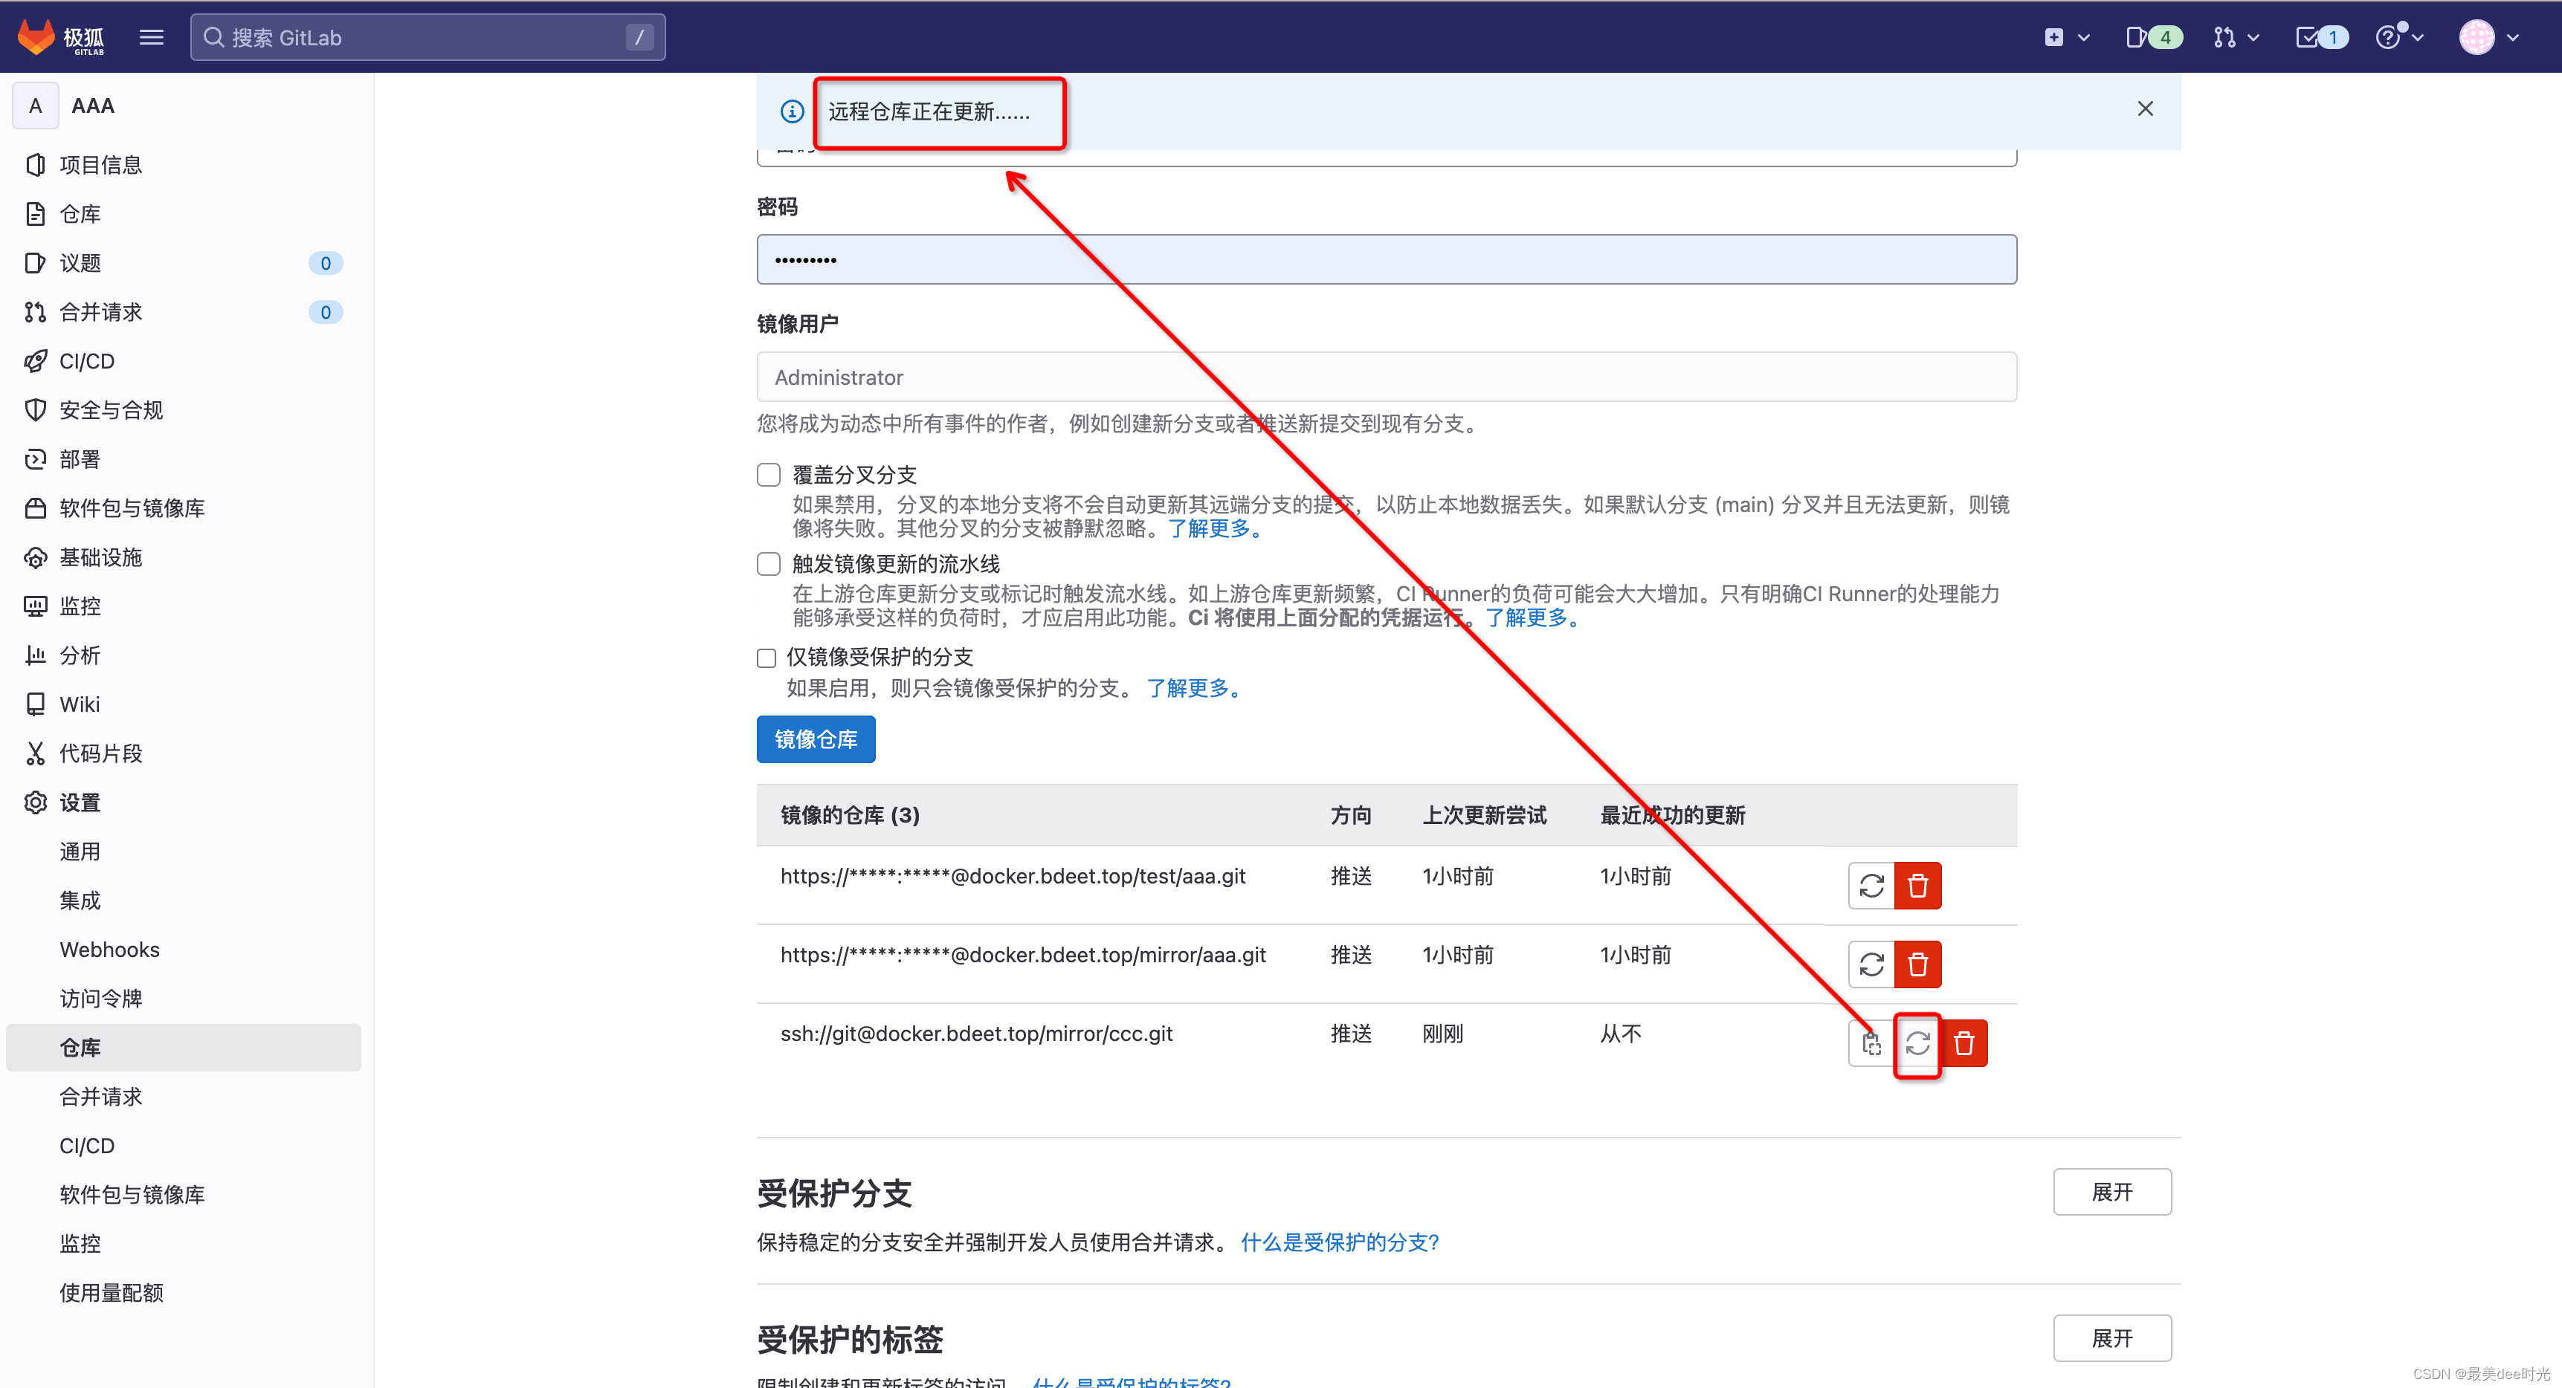The height and width of the screenshot is (1388, 2562).
Task: Refresh the mirror/aaa.git mirror
Action: (x=1872, y=964)
